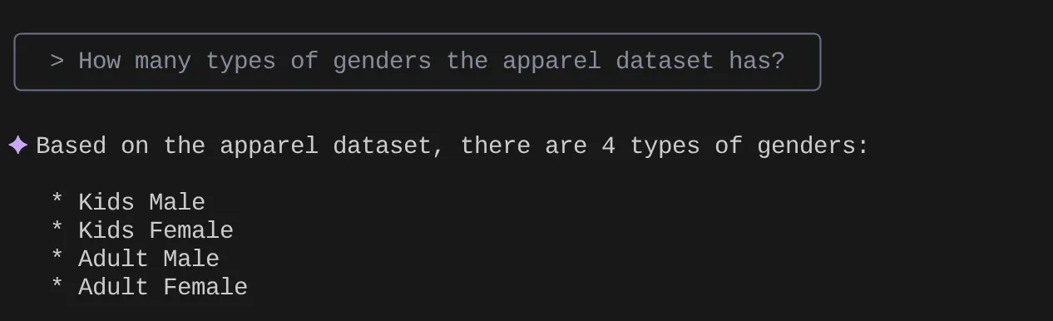Select the "Kids Female" list entry

[x=156, y=230]
